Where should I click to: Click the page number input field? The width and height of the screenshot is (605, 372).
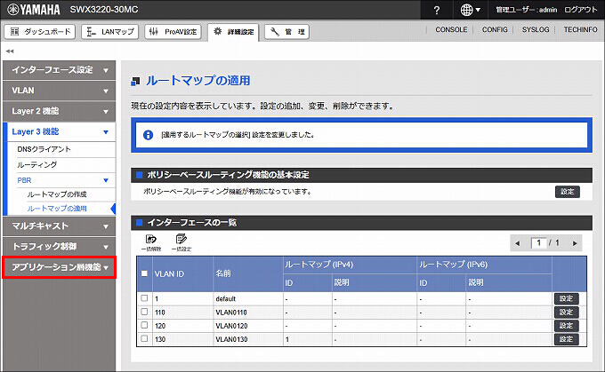[x=538, y=243]
